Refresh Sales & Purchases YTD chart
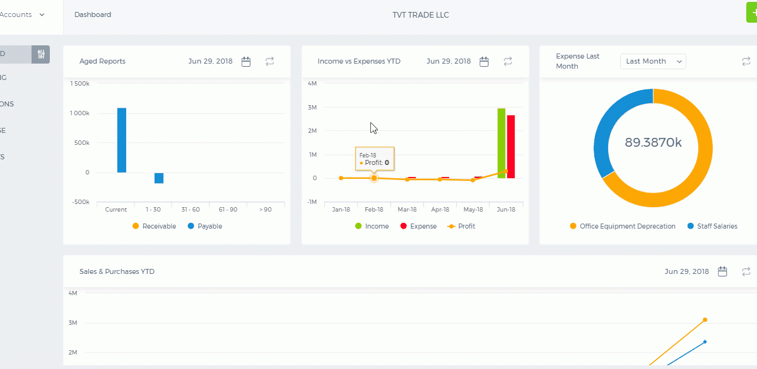Image resolution: width=757 pixels, height=369 pixels. (x=746, y=271)
